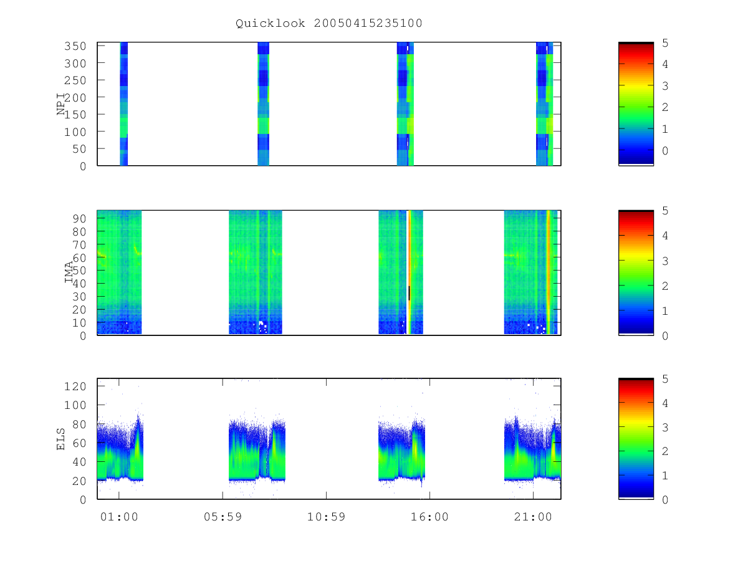Click the NPI y-axis label
This screenshot has height=561, width=748.
(61, 104)
